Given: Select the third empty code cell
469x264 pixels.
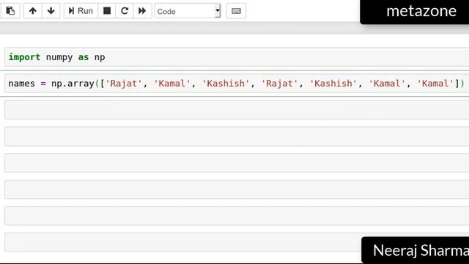Looking at the screenshot, I should (x=237, y=163).
